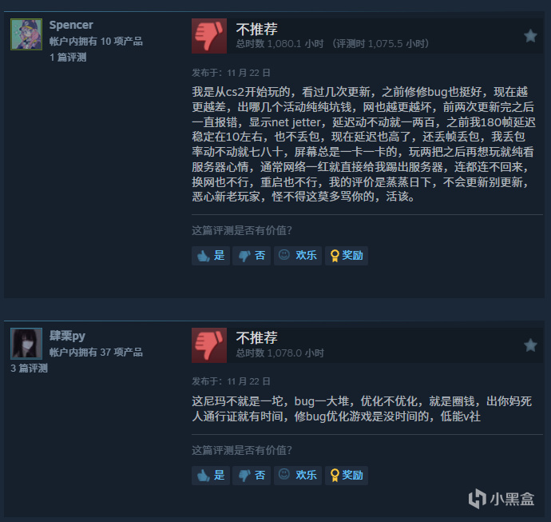The height and width of the screenshot is (522, 551).
Task: Open the Spencer username profile link
Action: (71, 25)
